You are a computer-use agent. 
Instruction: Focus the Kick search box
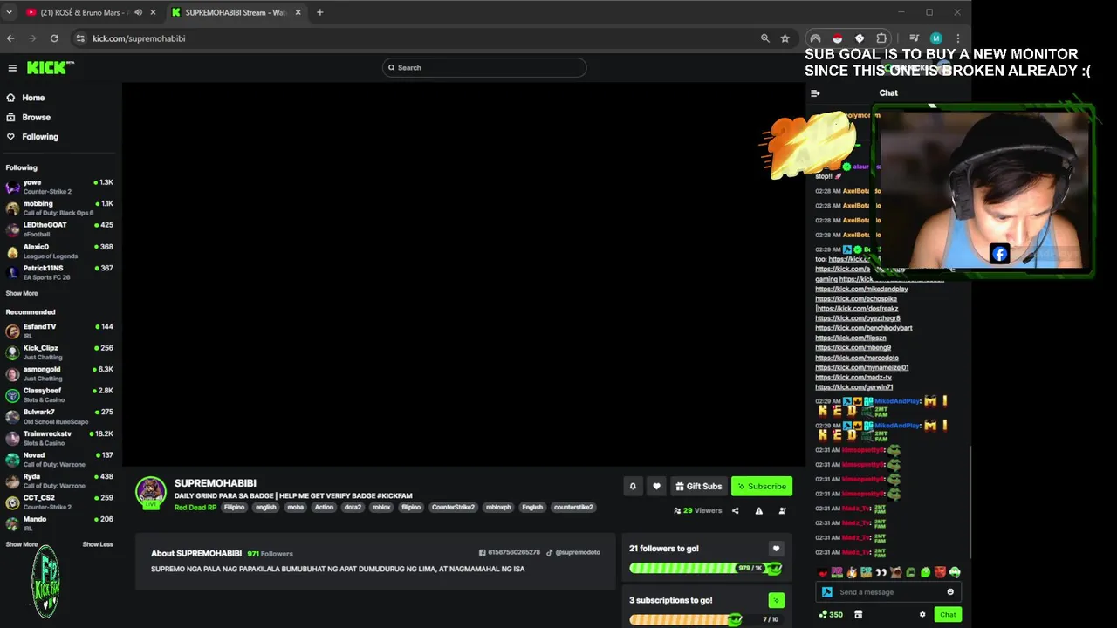tap(484, 68)
